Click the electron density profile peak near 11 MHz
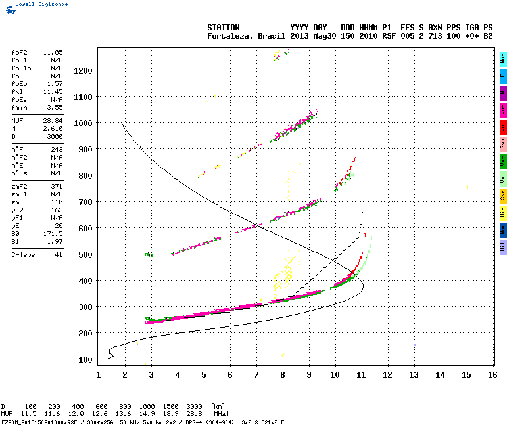 (x=363, y=286)
